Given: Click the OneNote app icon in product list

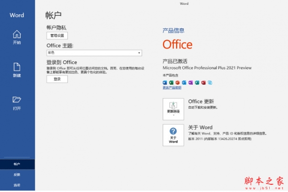Looking at the screenshot, I should click(191, 83).
